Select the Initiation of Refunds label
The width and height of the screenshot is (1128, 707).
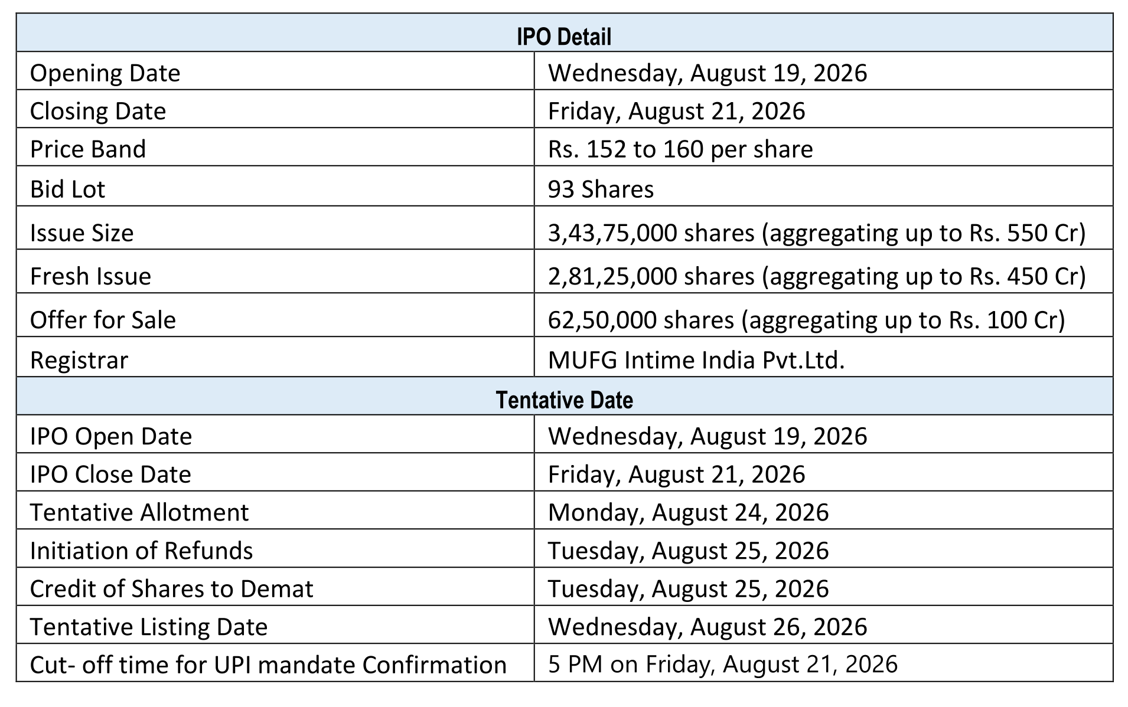point(141,551)
